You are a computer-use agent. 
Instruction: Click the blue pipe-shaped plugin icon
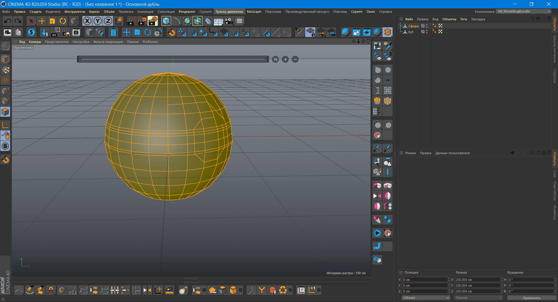pos(377,246)
